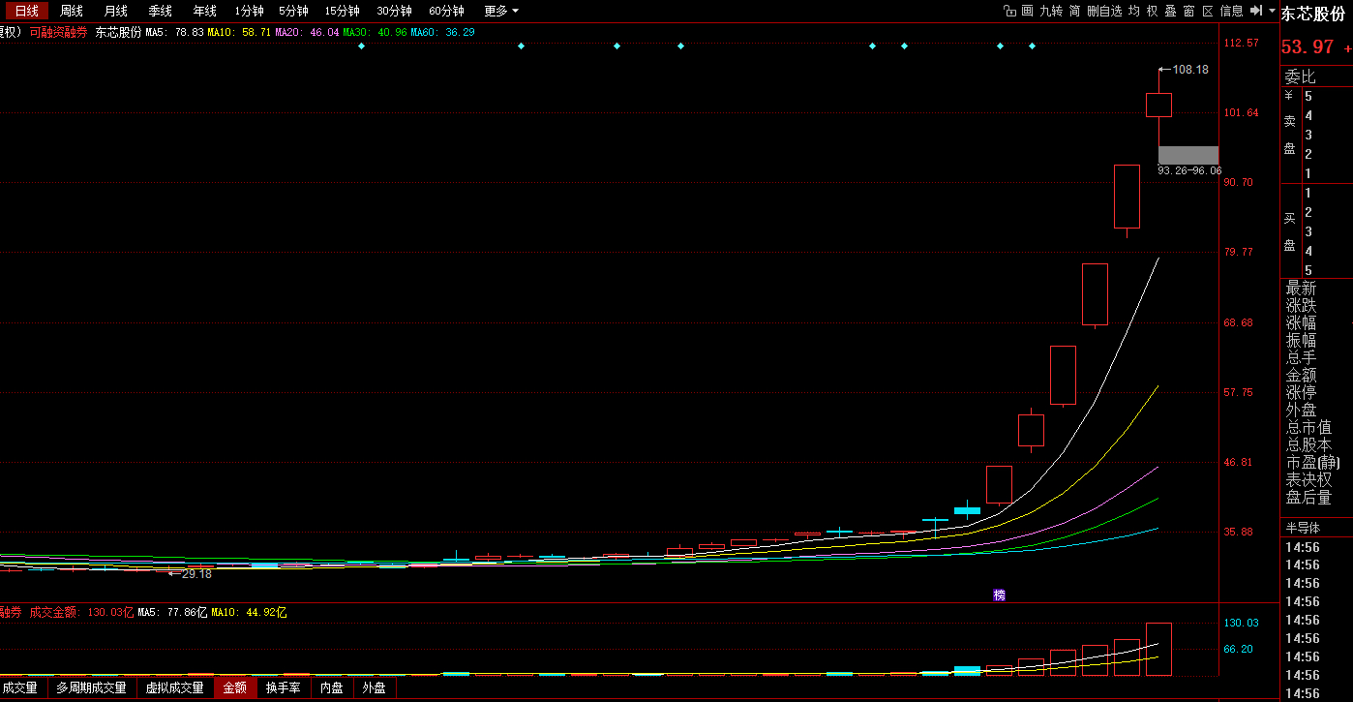Select the 内盘 indicator tab
This screenshot has height=702, width=1353.
coord(332,688)
